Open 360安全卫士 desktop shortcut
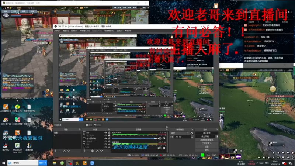The height and width of the screenshot is (166, 295). tap(17, 108)
